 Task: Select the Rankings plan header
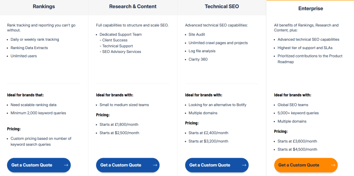(x=44, y=7)
